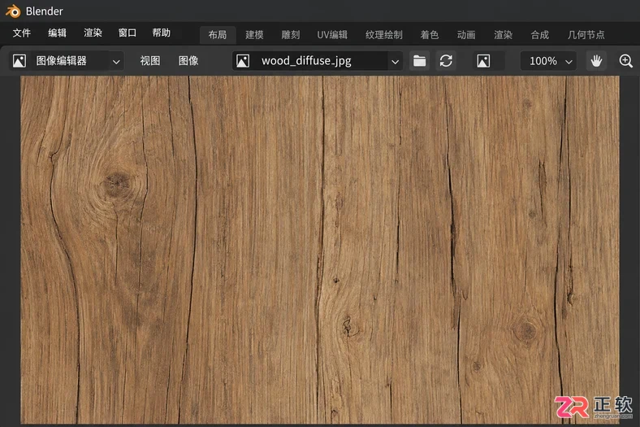This screenshot has width=640, height=427.
Task: Click the Blender logo icon
Action: 13,11
